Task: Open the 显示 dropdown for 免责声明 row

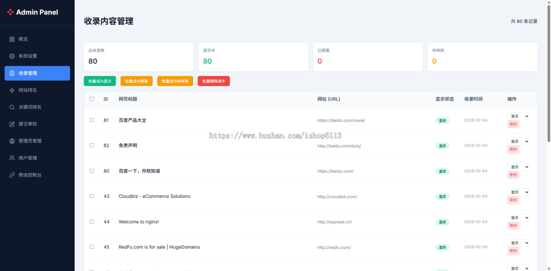Action: pos(518,141)
